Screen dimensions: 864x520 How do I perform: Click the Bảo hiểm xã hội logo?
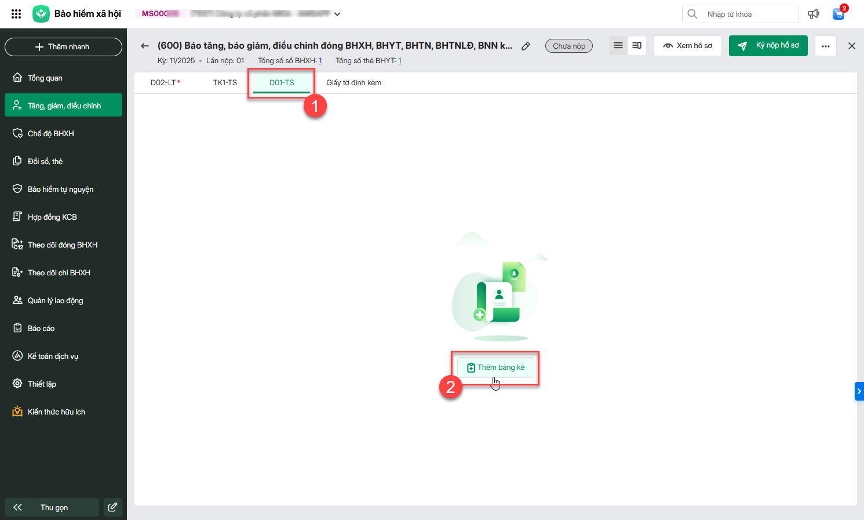point(41,14)
